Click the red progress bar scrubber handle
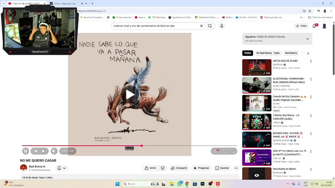Screen dimensions: 335x188 click(x=142, y=146)
